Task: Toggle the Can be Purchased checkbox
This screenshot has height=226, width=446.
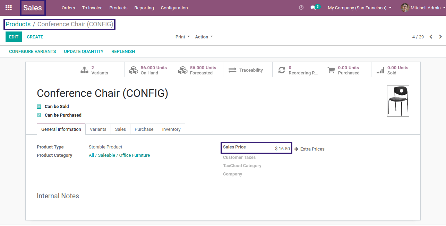Action: pos(39,115)
